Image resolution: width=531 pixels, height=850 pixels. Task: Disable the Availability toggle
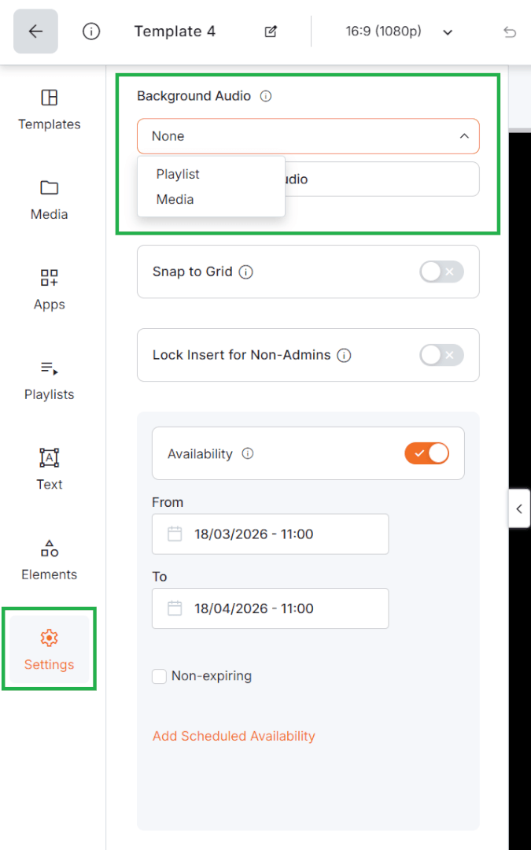(427, 453)
